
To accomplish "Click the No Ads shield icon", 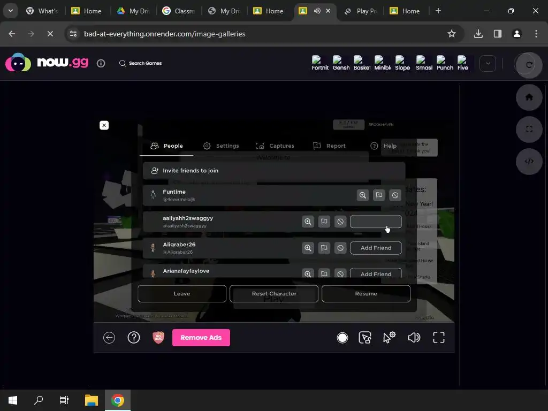I will [x=158, y=338].
